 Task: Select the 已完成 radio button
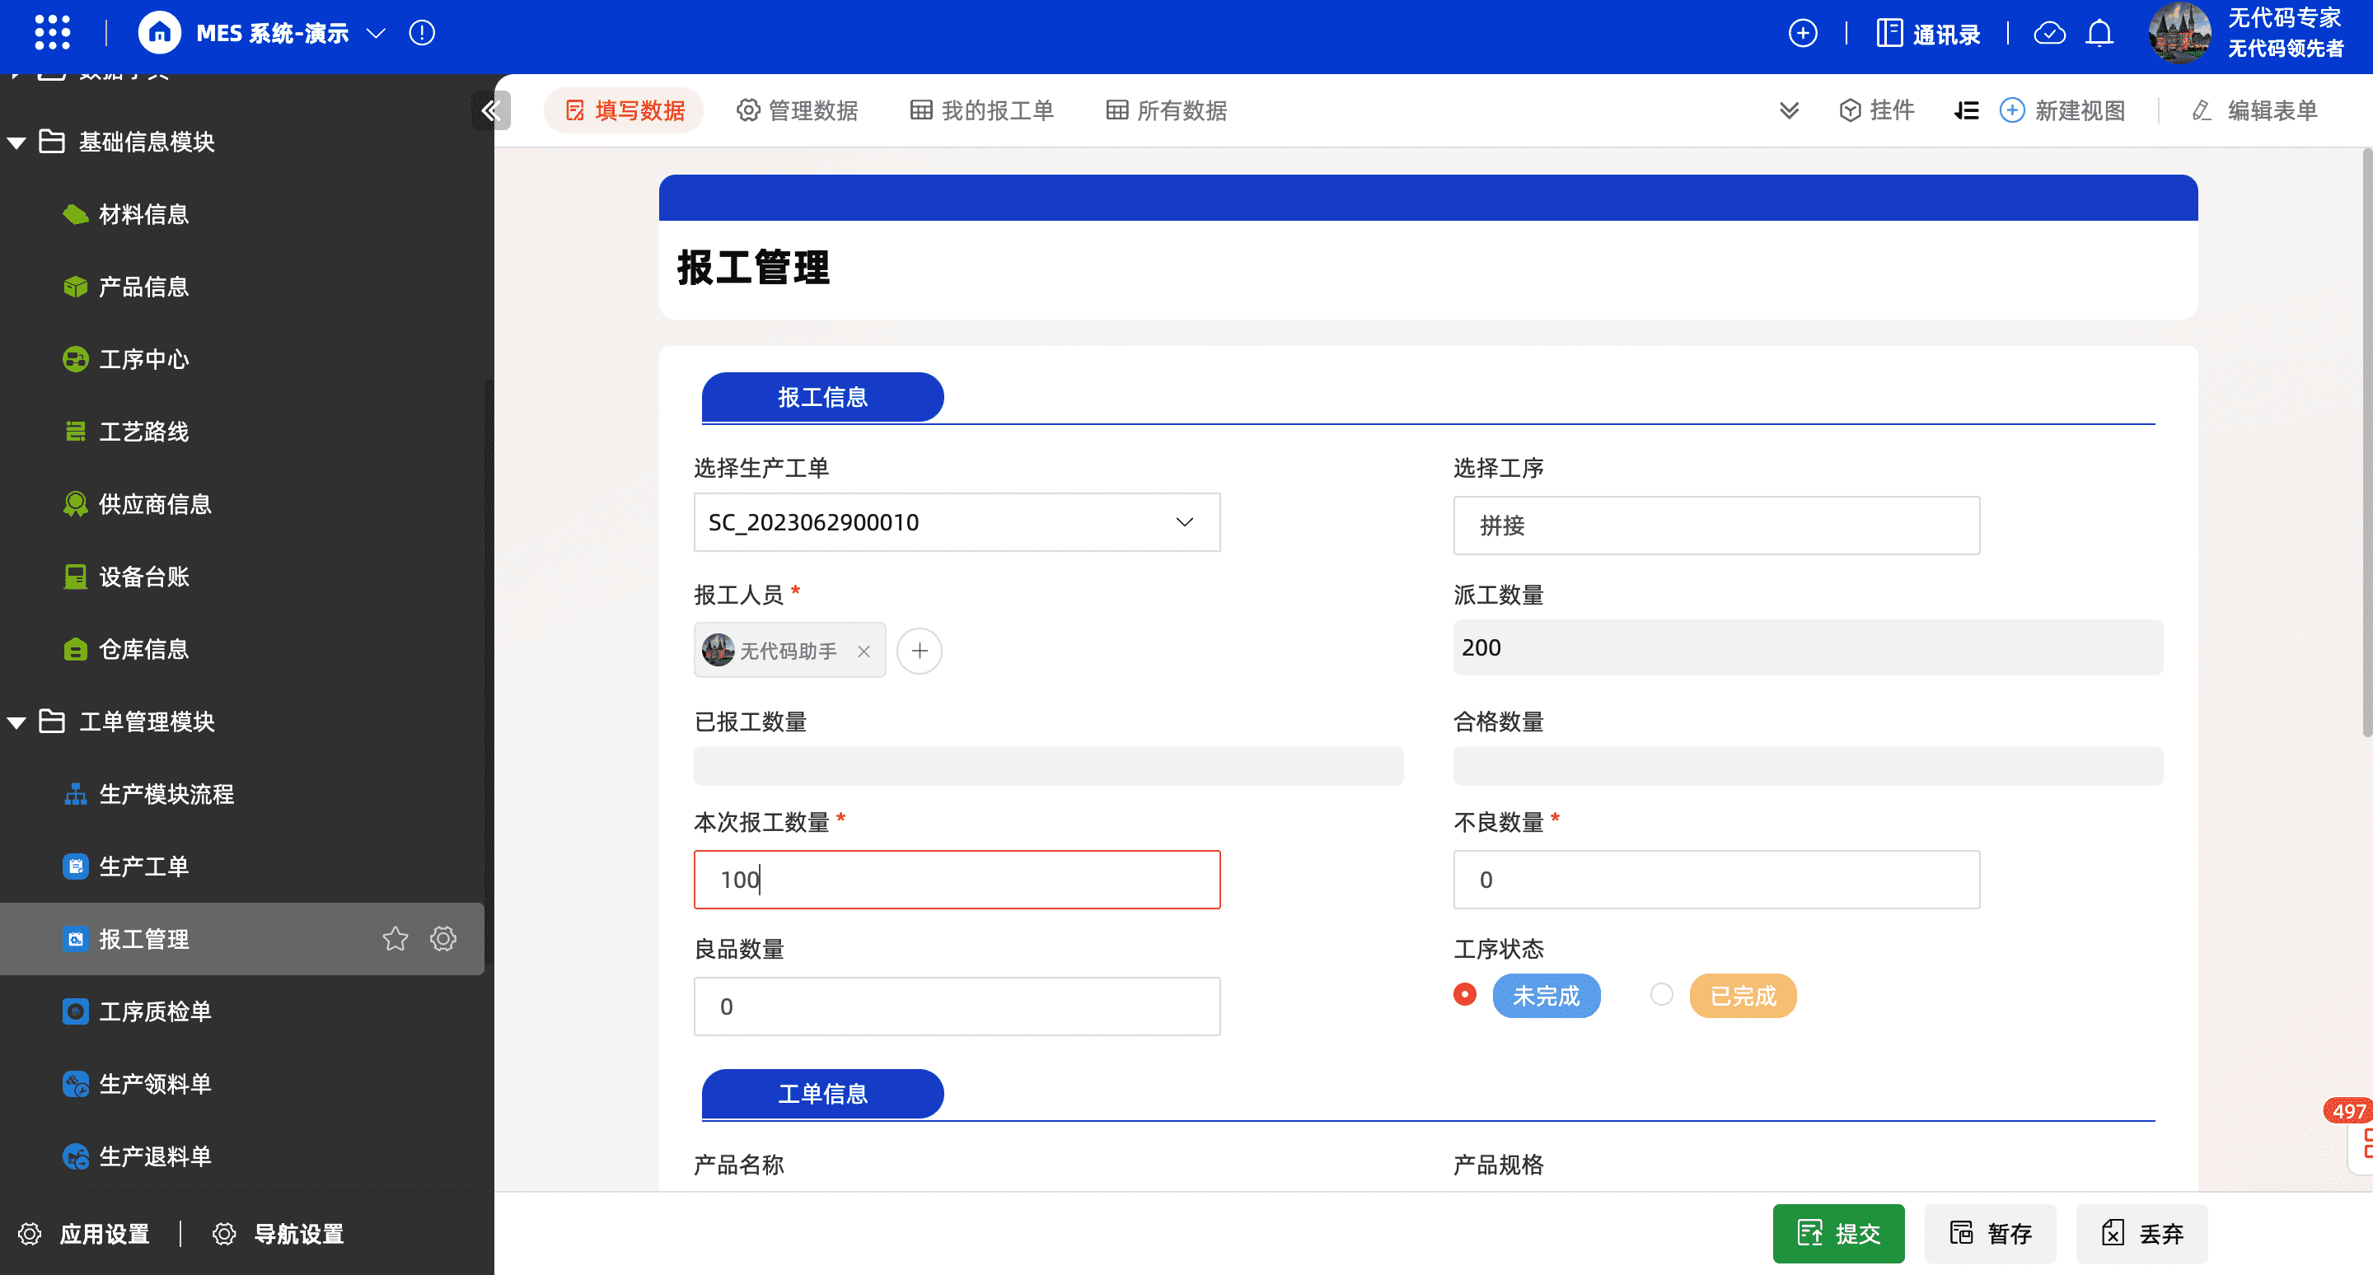pyautogui.click(x=1662, y=995)
